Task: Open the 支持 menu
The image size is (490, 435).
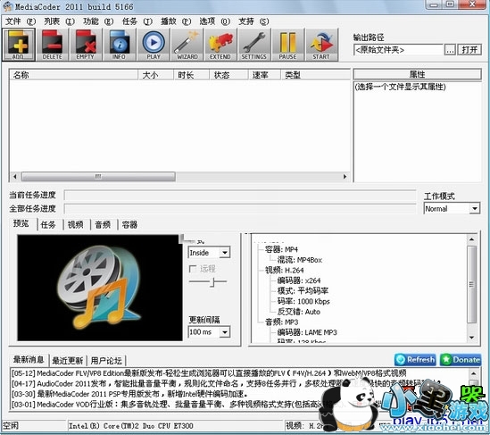Action: tap(253, 21)
